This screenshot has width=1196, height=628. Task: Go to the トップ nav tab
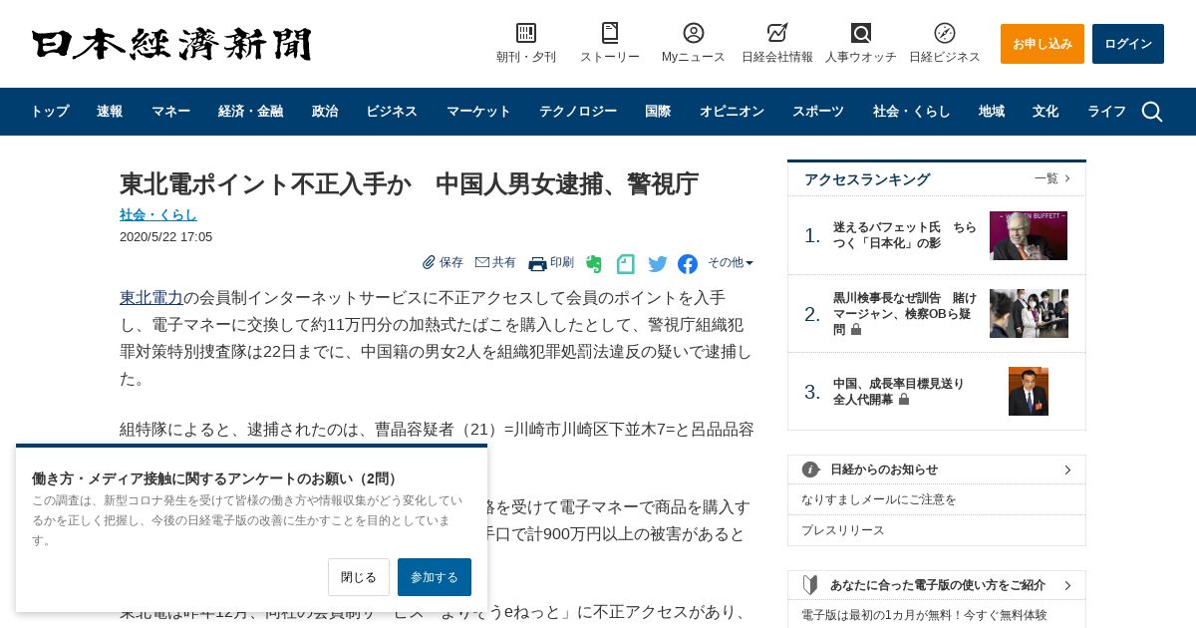(x=50, y=112)
